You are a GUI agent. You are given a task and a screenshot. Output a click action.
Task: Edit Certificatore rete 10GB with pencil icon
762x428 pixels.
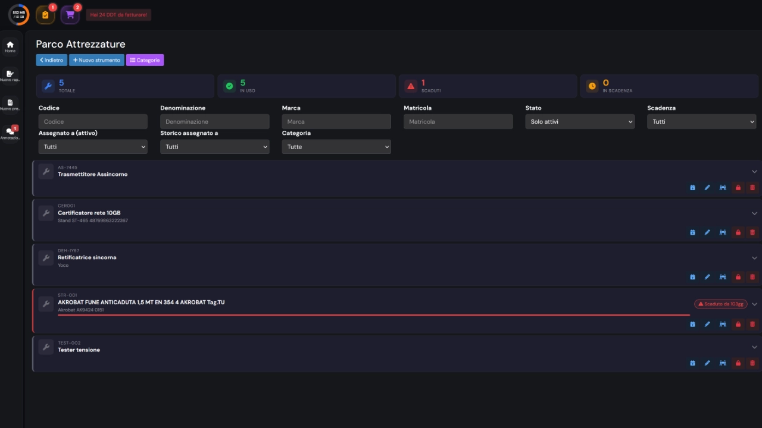click(707, 232)
